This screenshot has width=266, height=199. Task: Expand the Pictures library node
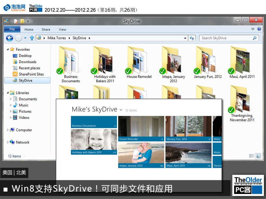coord(11,111)
